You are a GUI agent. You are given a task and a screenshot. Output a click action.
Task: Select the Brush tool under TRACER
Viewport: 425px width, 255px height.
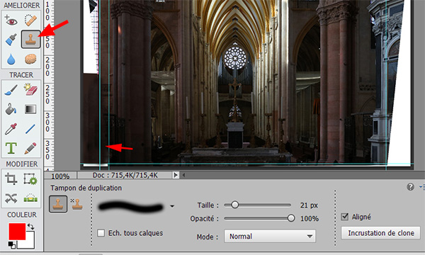[x=11, y=90]
